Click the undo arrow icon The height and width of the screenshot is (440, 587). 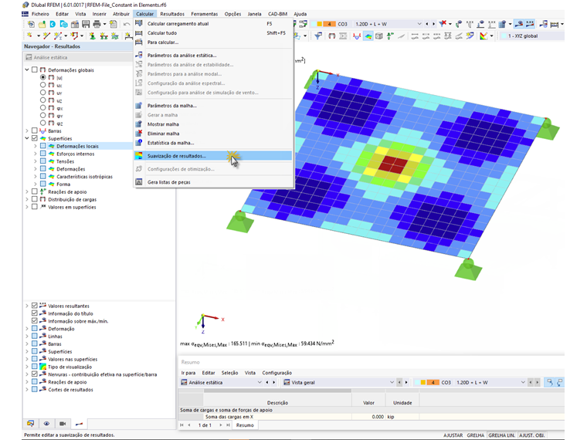[x=127, y=25]
